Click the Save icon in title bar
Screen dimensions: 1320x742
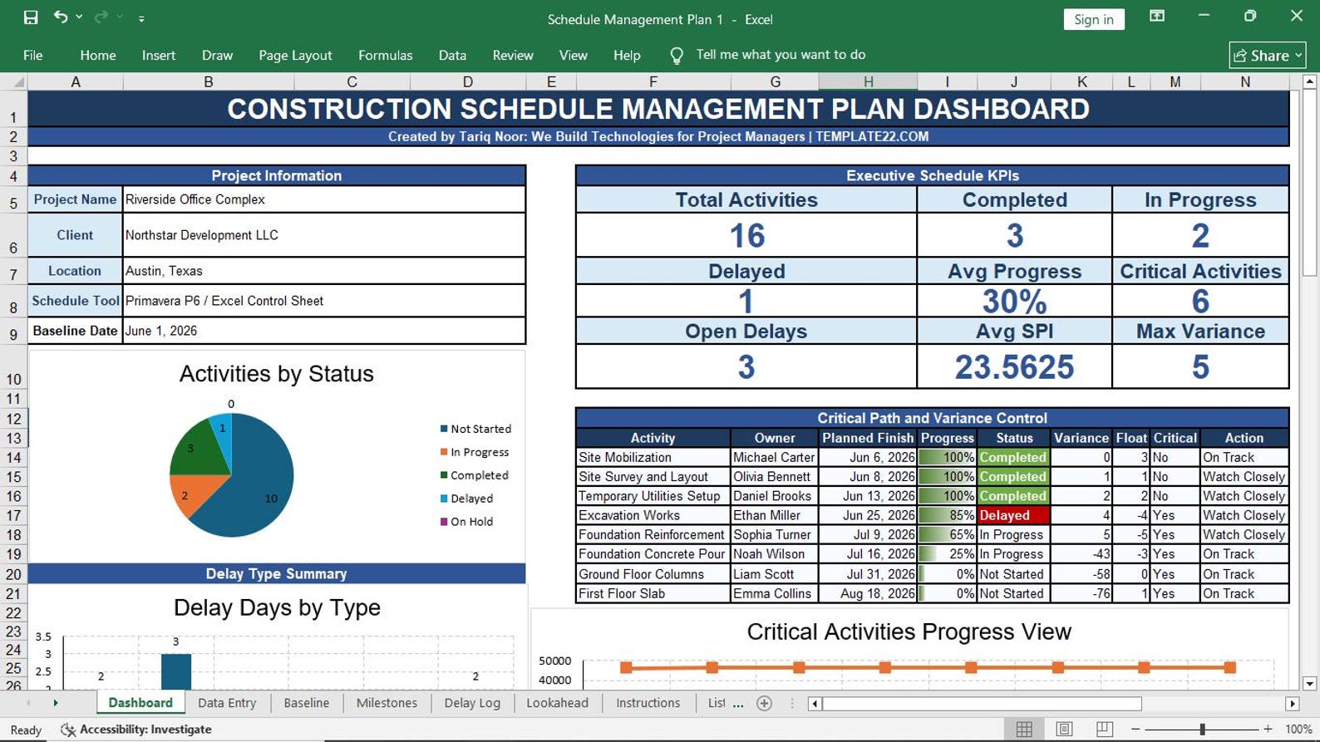coord(31,17)
